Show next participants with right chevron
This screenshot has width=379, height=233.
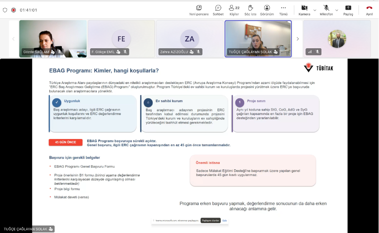(298, 39)
